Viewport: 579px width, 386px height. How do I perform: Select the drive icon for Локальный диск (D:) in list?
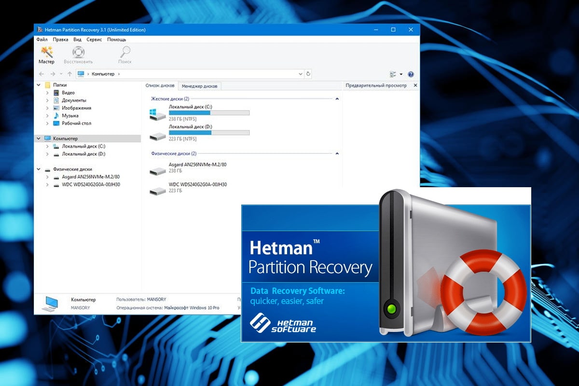coord(157,137)
